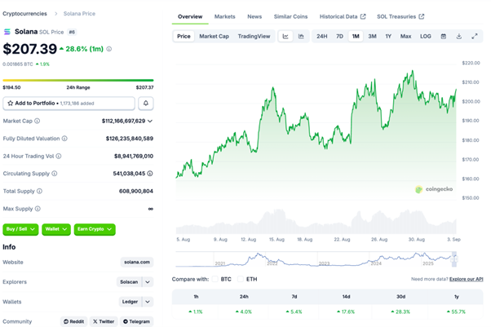Open Fully Diluted Valuation info tooltip
This screenshot has width=491, height=327.
tap(64, 139)
